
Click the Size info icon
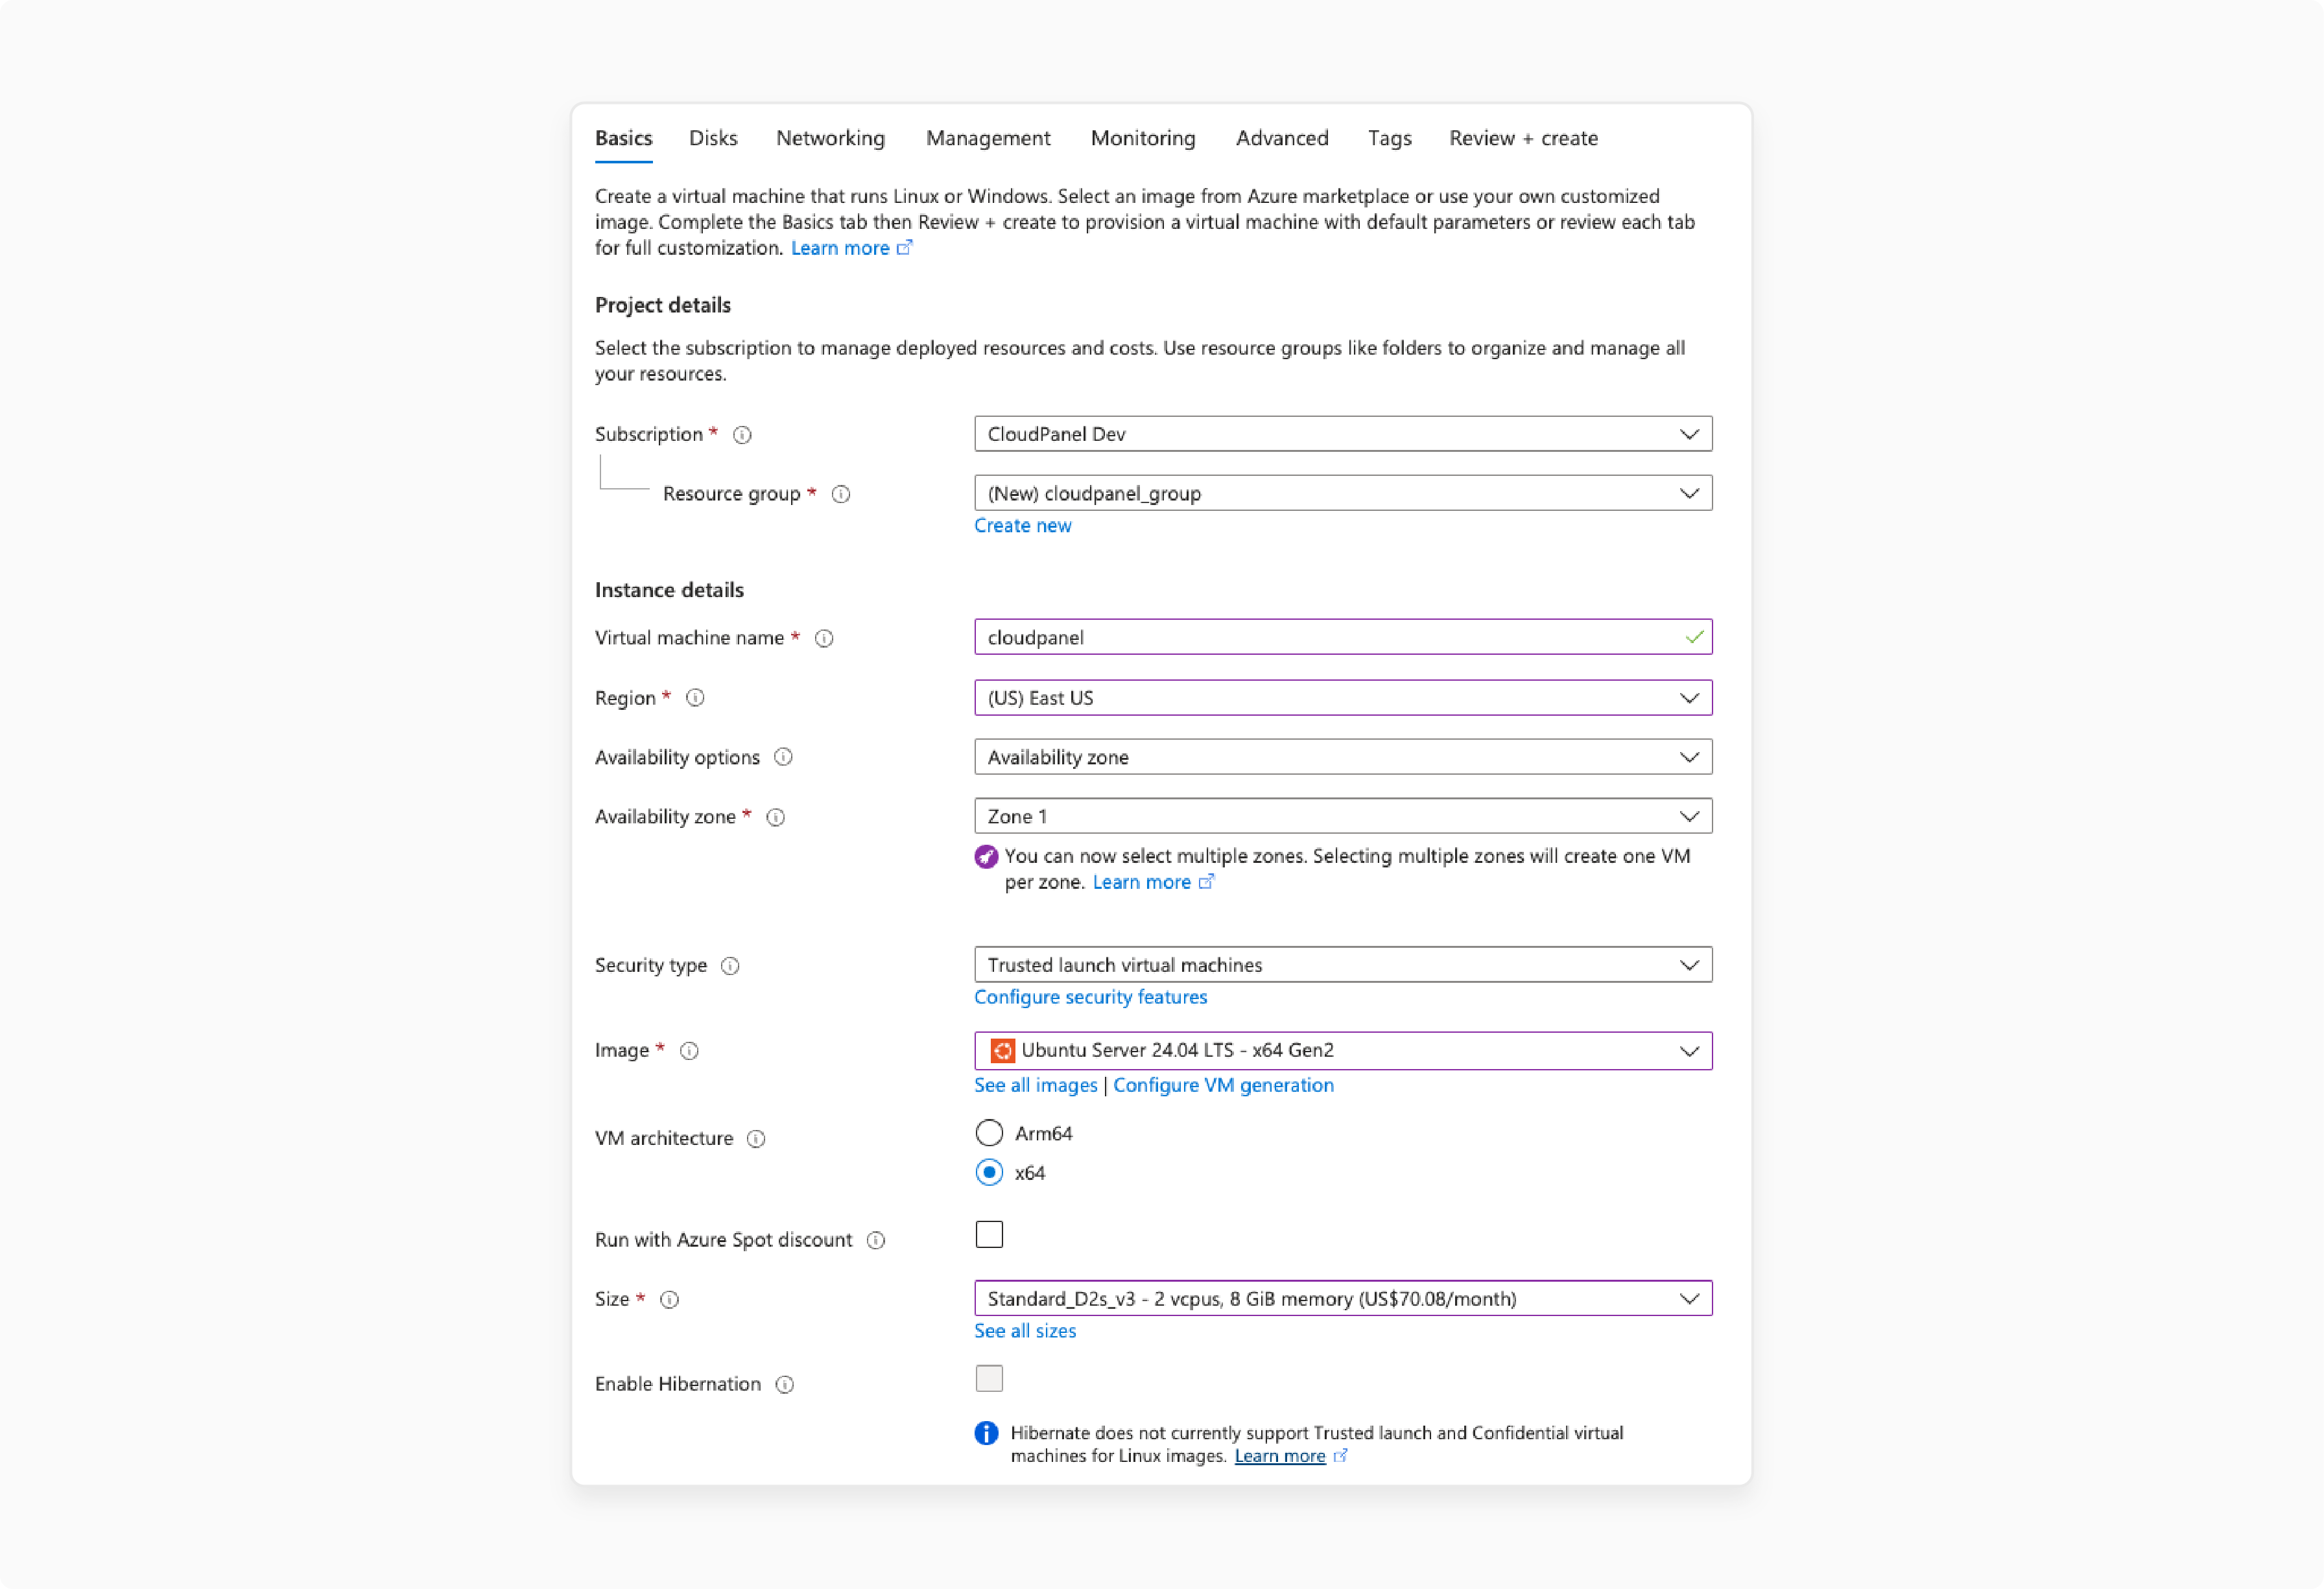(x=669, y=1299)
